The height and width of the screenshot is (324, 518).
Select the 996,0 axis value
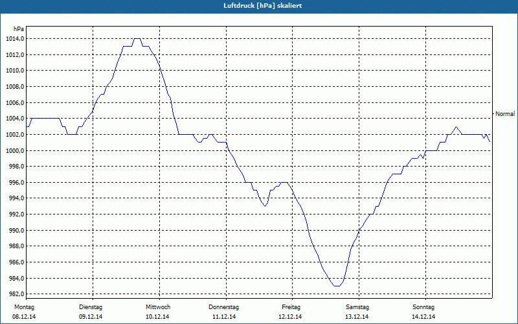[x=16, y=183]
